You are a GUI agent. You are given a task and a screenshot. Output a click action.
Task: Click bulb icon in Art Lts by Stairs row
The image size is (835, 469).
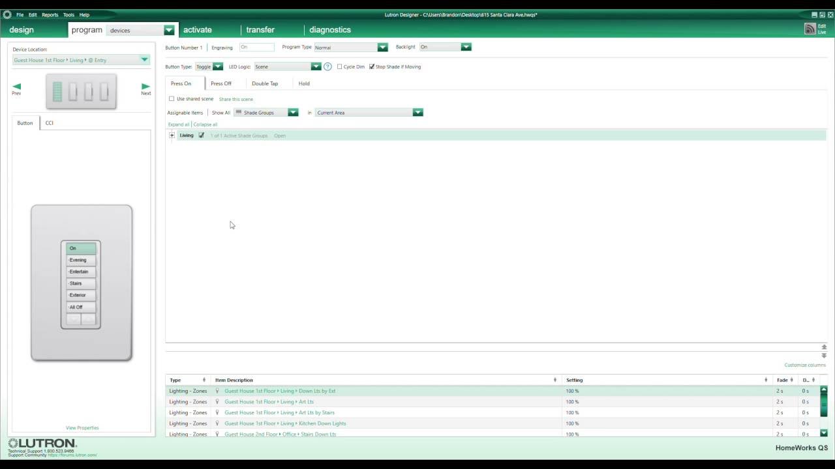coord(217,412)
